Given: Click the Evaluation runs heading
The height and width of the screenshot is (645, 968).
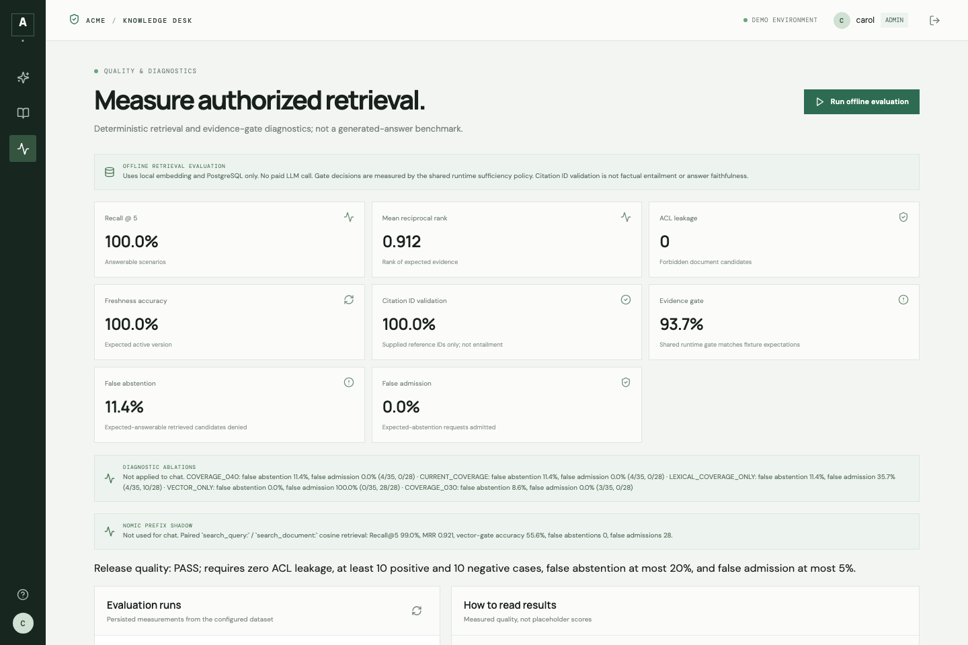Looking at the screenshot, I should pos(144,605).
